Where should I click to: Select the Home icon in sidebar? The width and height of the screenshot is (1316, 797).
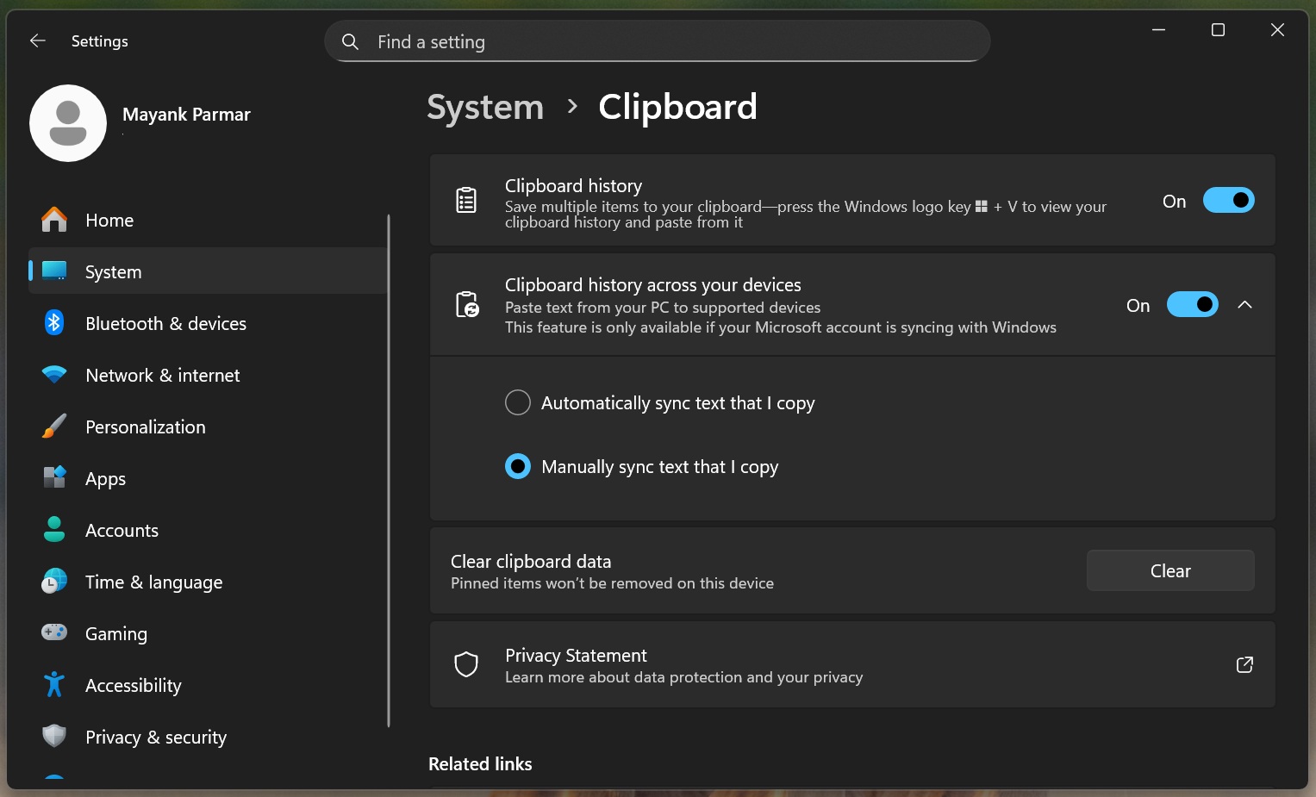click(x=53, y=220)
